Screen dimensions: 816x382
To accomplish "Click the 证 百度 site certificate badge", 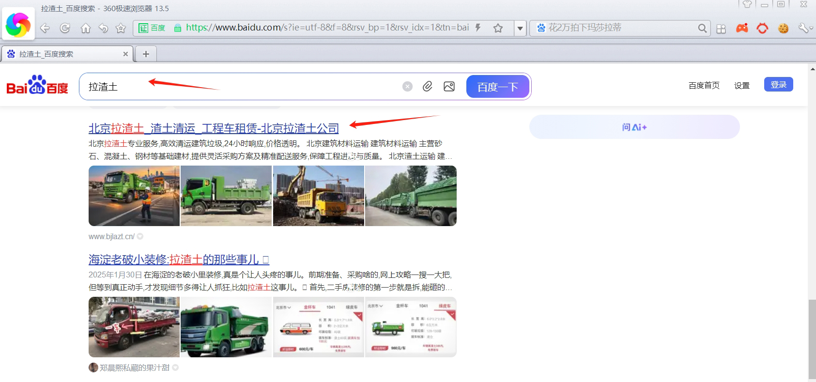I will click(152, 28).
